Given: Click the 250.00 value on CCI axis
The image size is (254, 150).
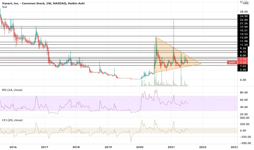Looking at the screenshot, I should pos(244,124).
